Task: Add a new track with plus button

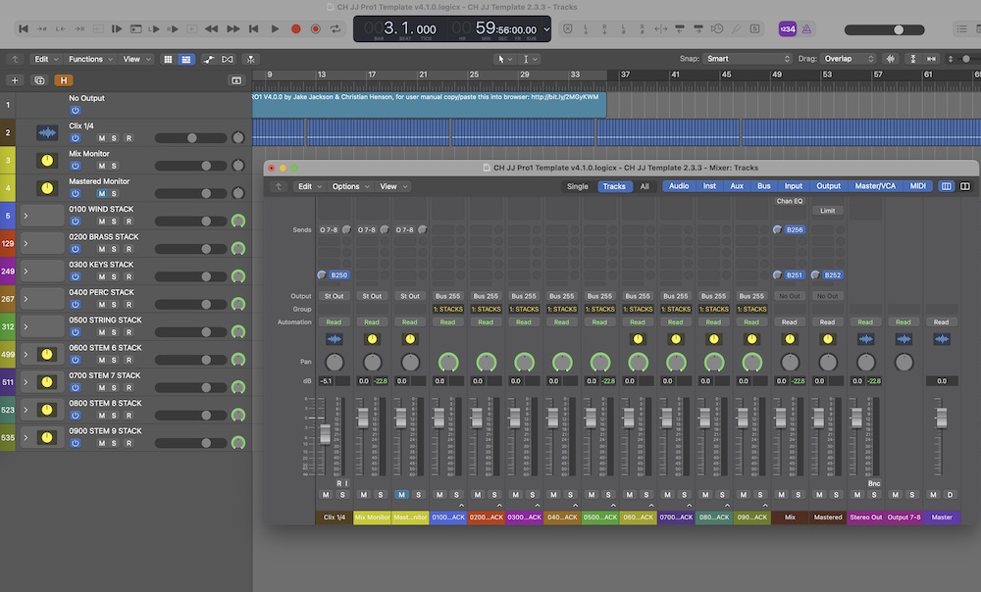Action: coord(15,80)
